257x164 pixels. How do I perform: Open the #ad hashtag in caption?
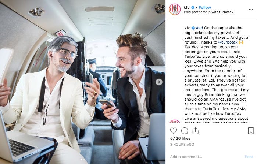(x=199, y=28)
